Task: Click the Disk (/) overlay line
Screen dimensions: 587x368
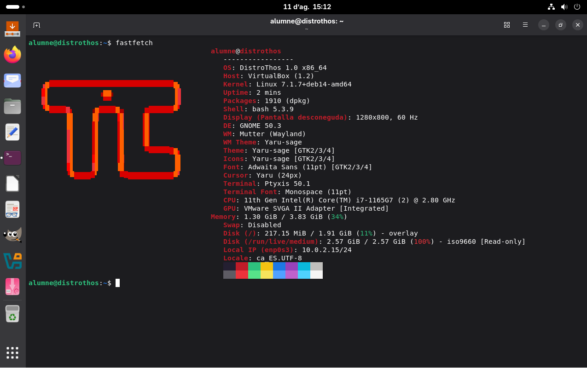Action: click(320, 233)
